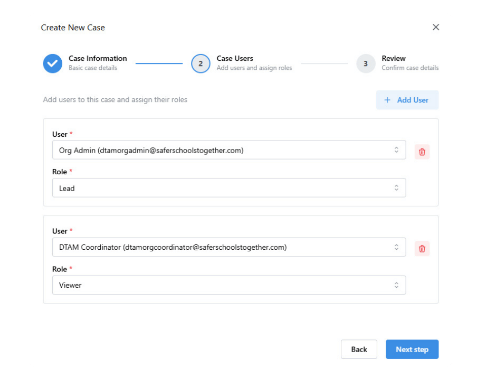
Task: Click the chevron arrows on Viewer role field
Action: point(396,285)
